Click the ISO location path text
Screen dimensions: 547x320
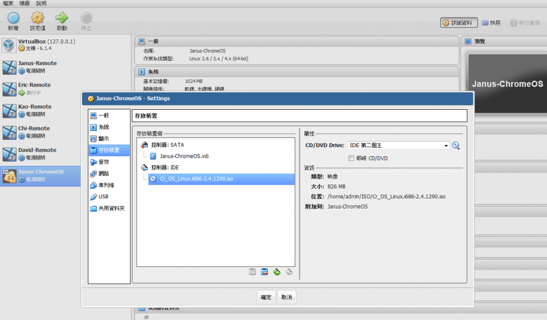coord(386,197)
